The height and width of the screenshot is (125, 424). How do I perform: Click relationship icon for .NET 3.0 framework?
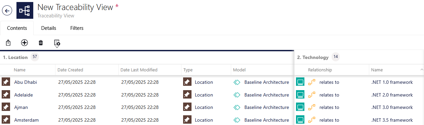pos(312,107)
